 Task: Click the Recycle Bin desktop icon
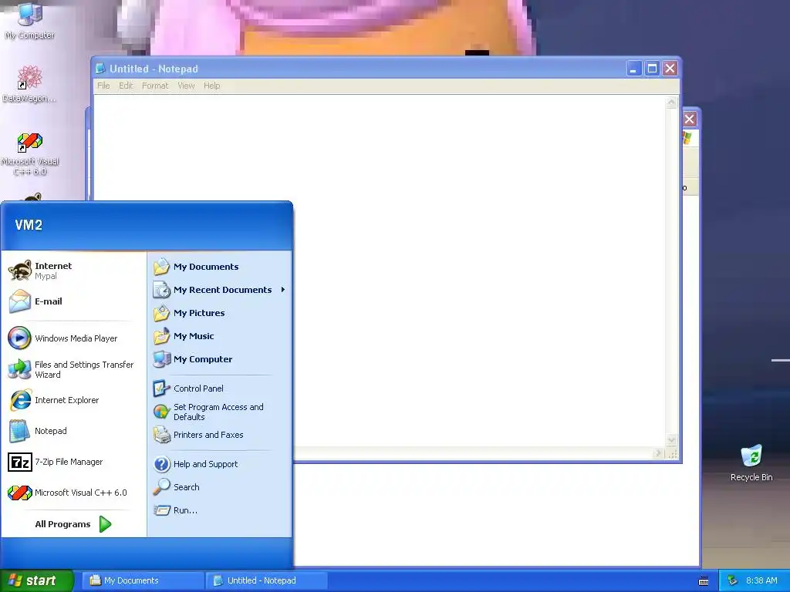coord(751,463)
